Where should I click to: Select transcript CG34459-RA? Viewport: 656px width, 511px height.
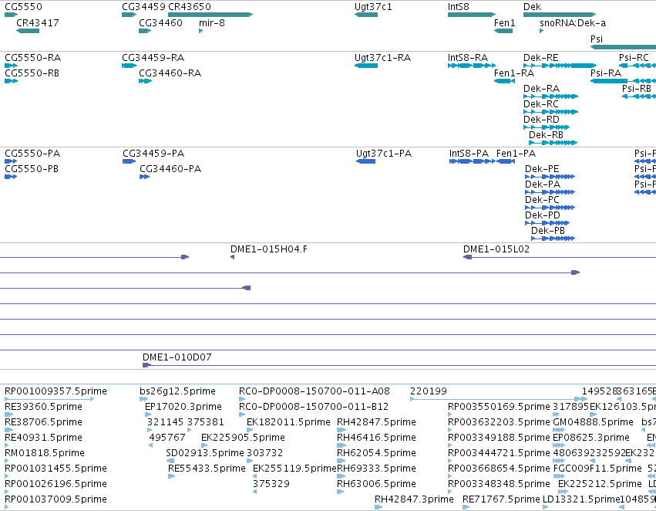[130, 66]
